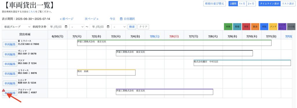
Task: Go to 次ページ link
Action: pos(91,19)
